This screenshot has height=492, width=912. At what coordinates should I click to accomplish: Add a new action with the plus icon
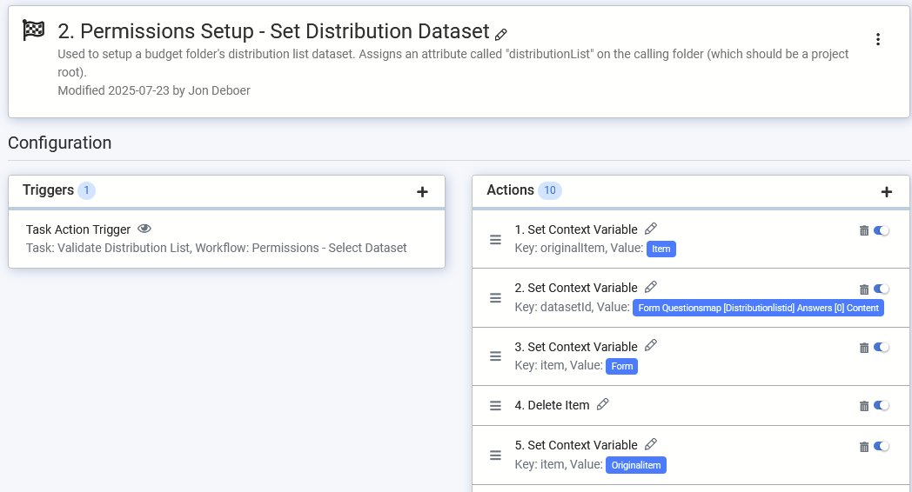coord(887,192)
